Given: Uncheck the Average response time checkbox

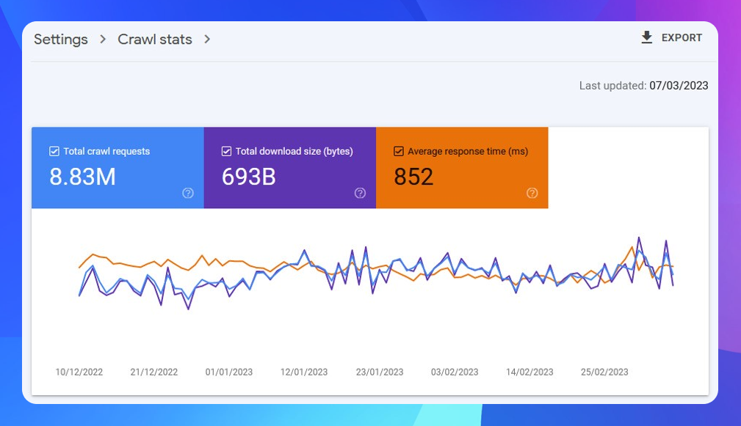Looking at the screenshot, I should 398,152.
